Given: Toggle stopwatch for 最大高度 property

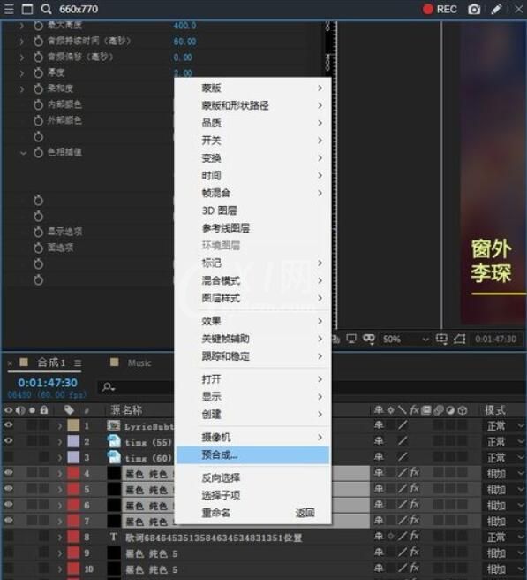Looking at the screenshot, I should click(x=39, y=25).
